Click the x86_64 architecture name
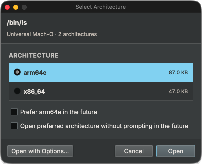The height and width of the screenshot is (164, 202). pos(34,91)
